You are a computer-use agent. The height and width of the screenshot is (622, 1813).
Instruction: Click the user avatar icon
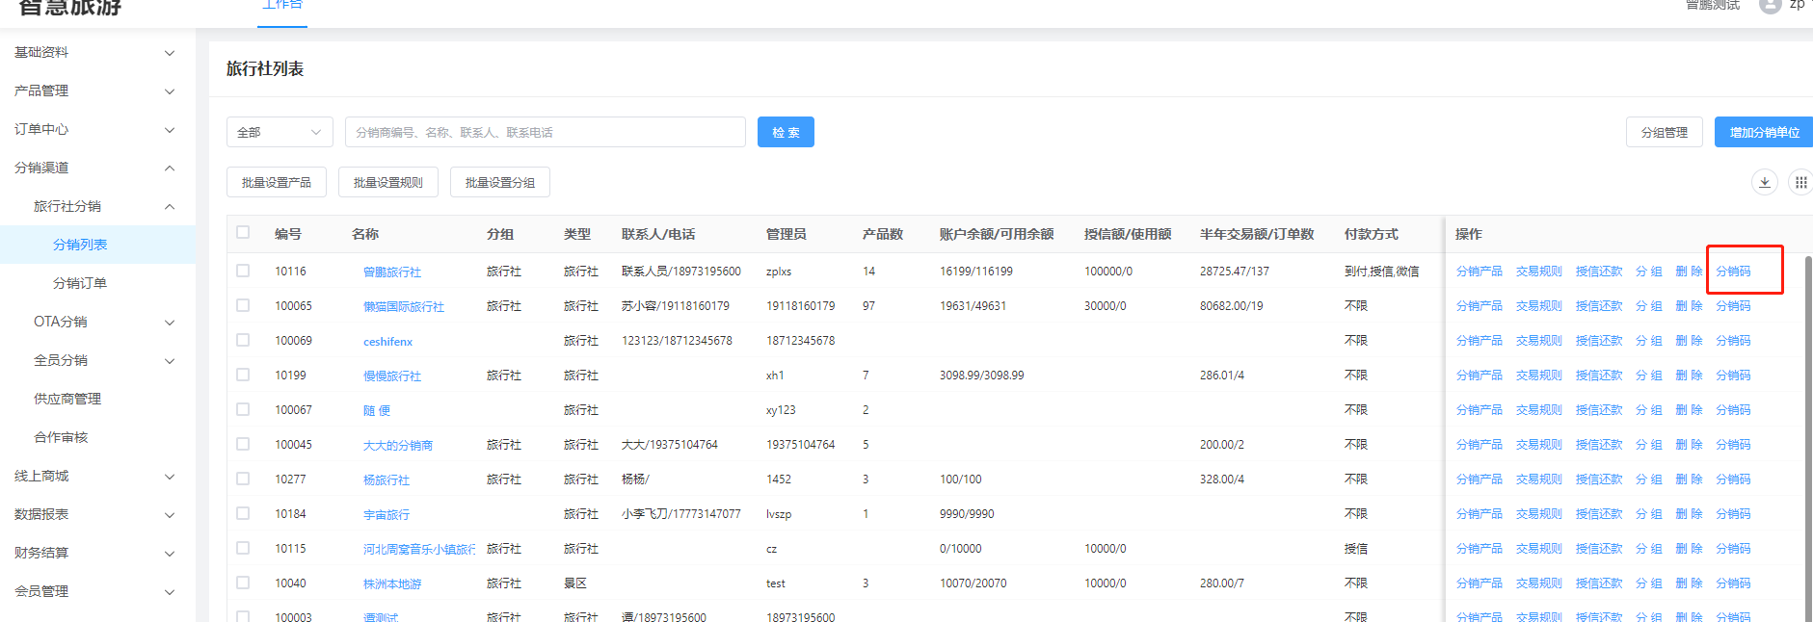pyautogui.click(x=1770, y=6)
